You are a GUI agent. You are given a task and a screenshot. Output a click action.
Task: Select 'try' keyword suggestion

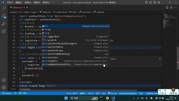[76, 33]
